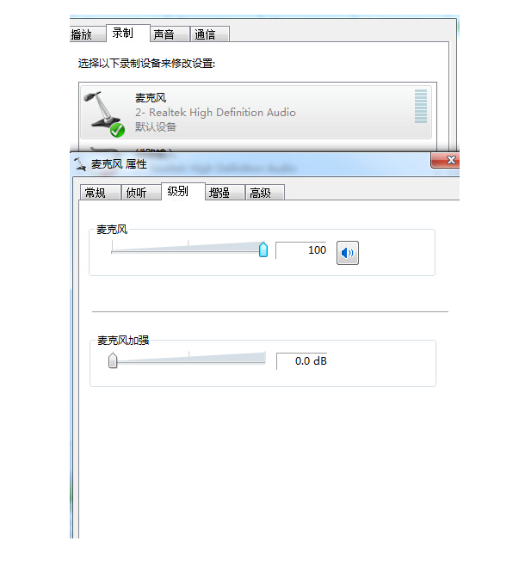Click the small microphone icon in the 麦克风 属性 title bar

pyautogui.click(x=80, y=164)
